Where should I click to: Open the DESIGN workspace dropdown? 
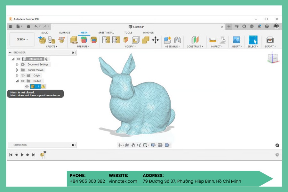(x=22, y=39)
